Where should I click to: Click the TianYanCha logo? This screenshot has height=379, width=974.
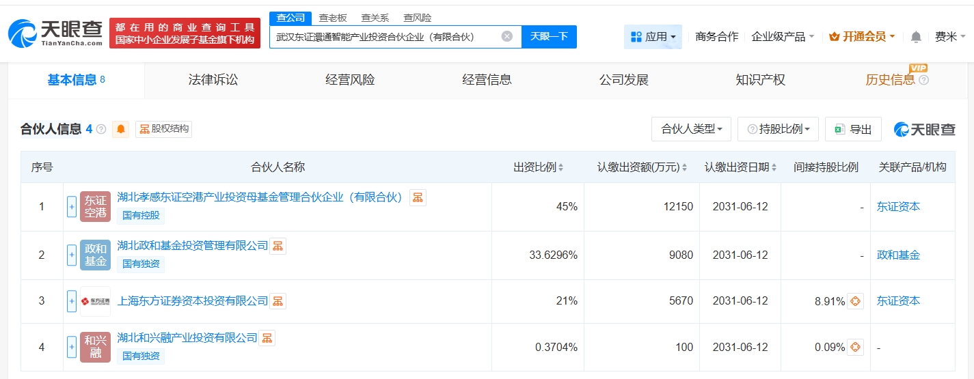(57, 33)
